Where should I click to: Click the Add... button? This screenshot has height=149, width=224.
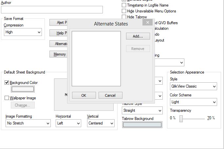[x=138, y=36]
